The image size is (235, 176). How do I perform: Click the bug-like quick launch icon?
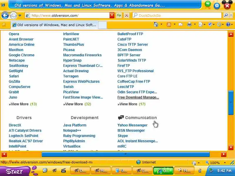55,171
